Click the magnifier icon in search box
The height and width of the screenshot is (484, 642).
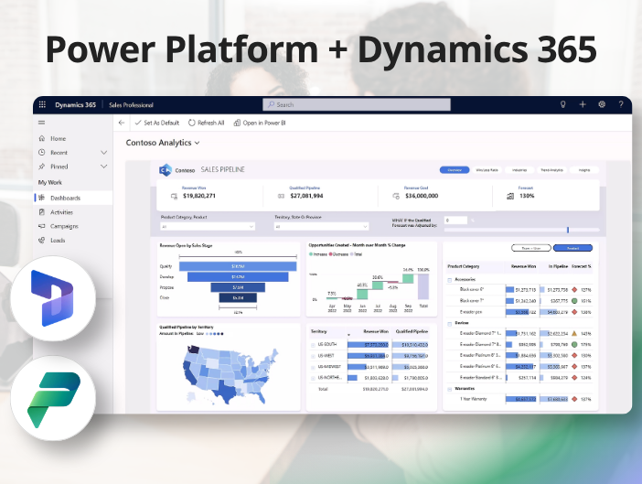pyautogui.click(x=271, y=104)
